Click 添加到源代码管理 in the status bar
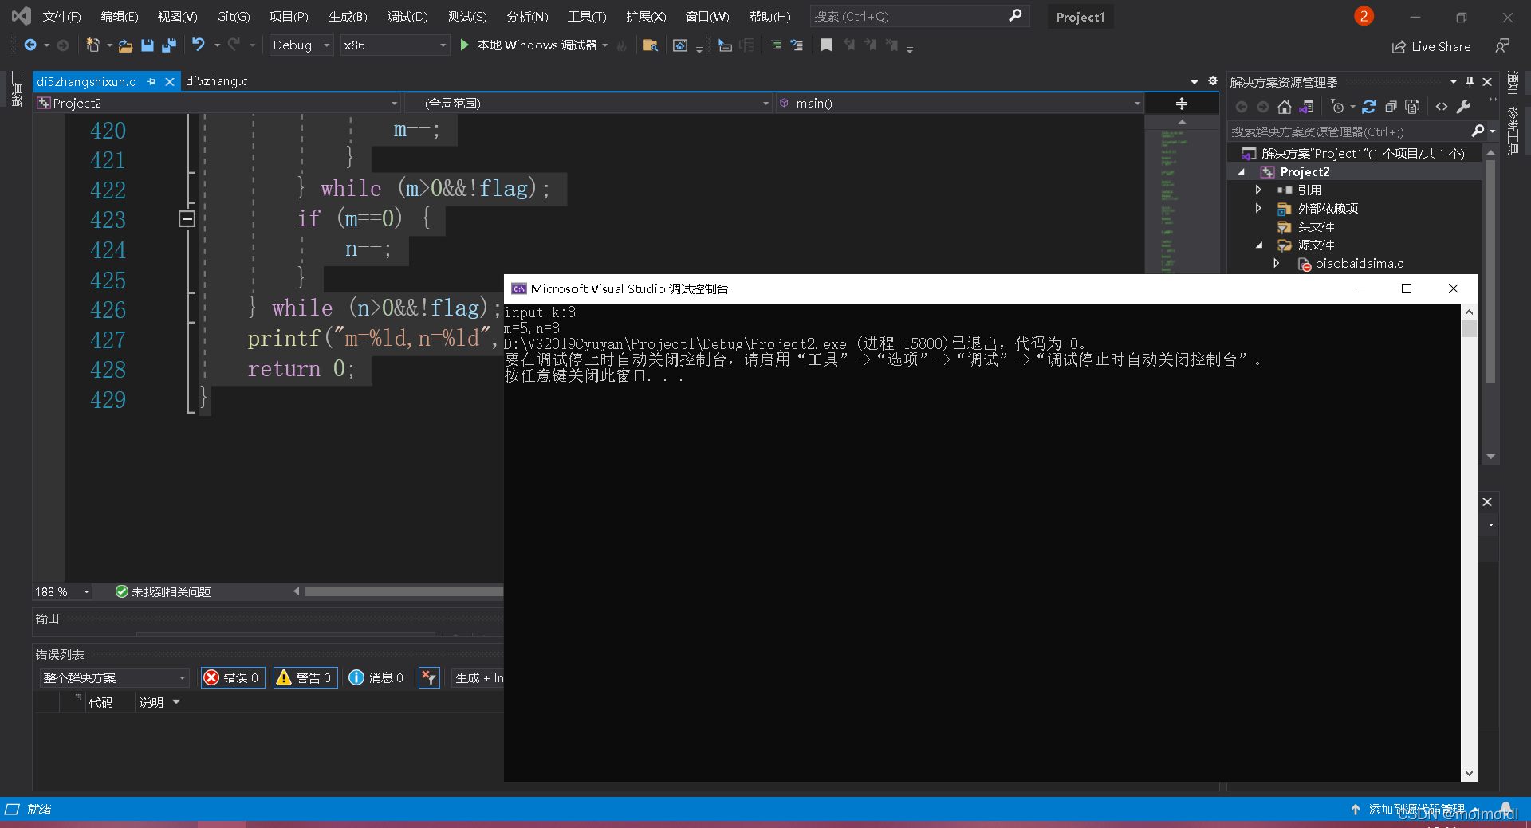Viewport: 1531px width, 828px height. (x=1416, y=809)
